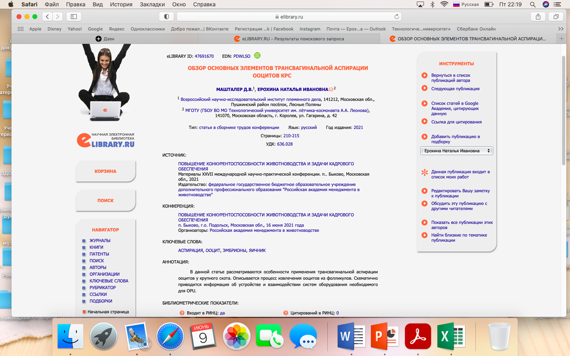Click the eLIBRARY.RU logo
570x356 pixels.
[106, 140]
